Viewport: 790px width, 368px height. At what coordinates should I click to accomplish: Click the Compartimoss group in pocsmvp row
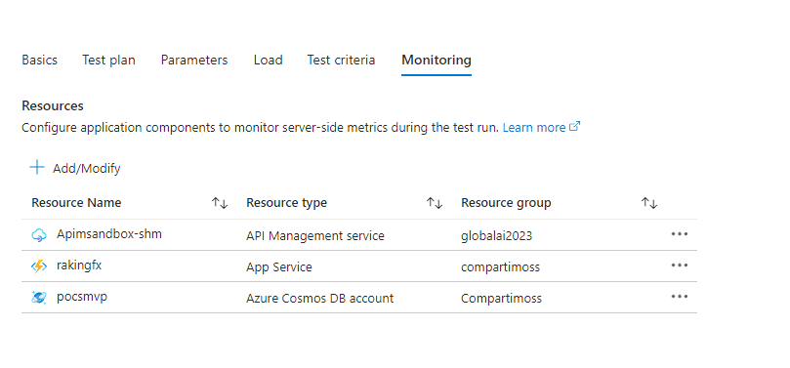[x=501, y=298]
